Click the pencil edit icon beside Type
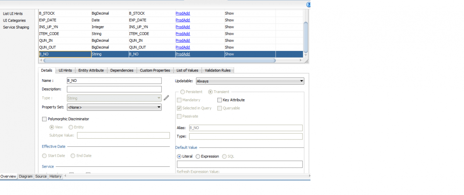This screenshot has width=464, height=195. tap(166, 98)
